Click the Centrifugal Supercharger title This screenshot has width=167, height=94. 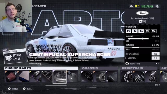[x=70, y=55]
